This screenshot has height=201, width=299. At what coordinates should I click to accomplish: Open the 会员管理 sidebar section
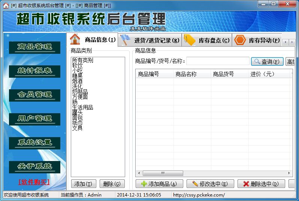pos(35,95)
